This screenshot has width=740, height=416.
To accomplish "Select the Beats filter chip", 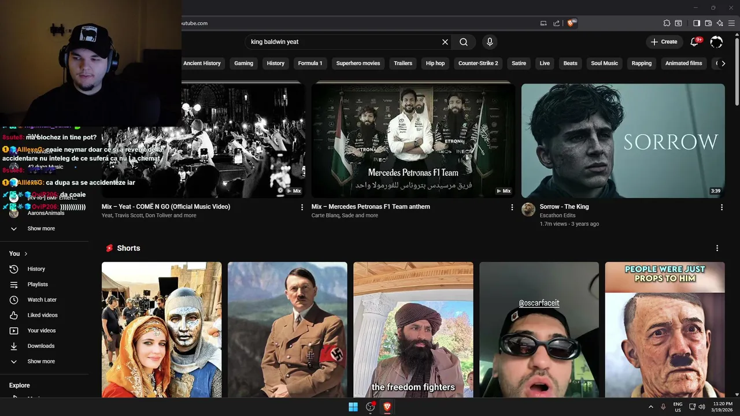I will click(570, 64).
